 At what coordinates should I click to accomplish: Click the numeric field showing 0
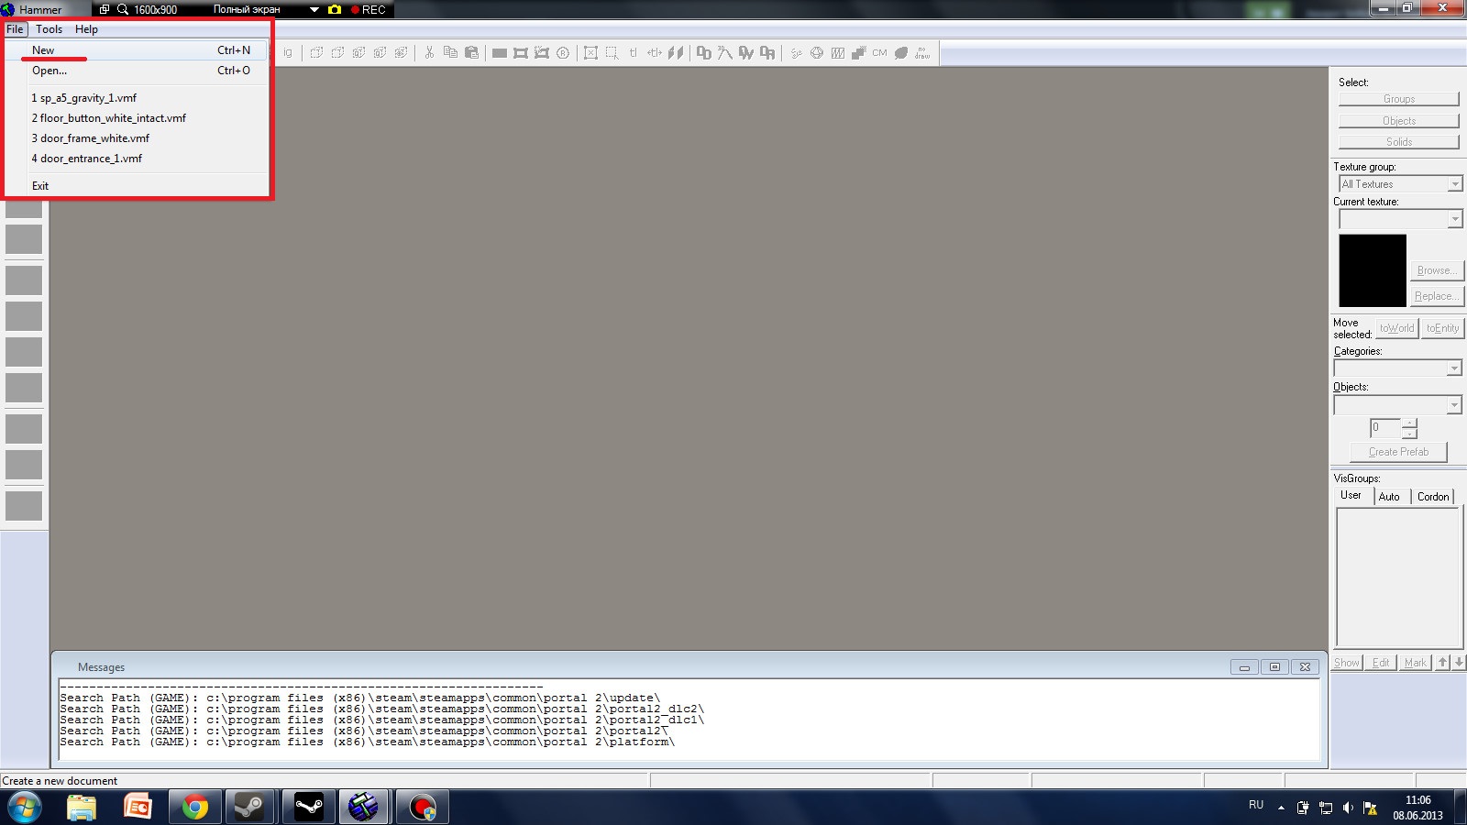[x=1385, y=428]
